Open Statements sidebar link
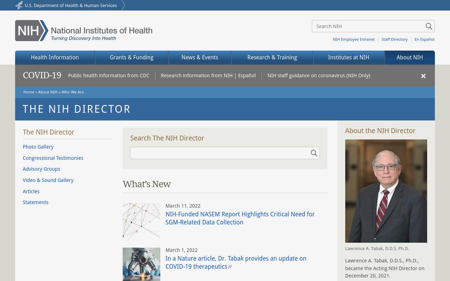 click(x=36, y=202)
